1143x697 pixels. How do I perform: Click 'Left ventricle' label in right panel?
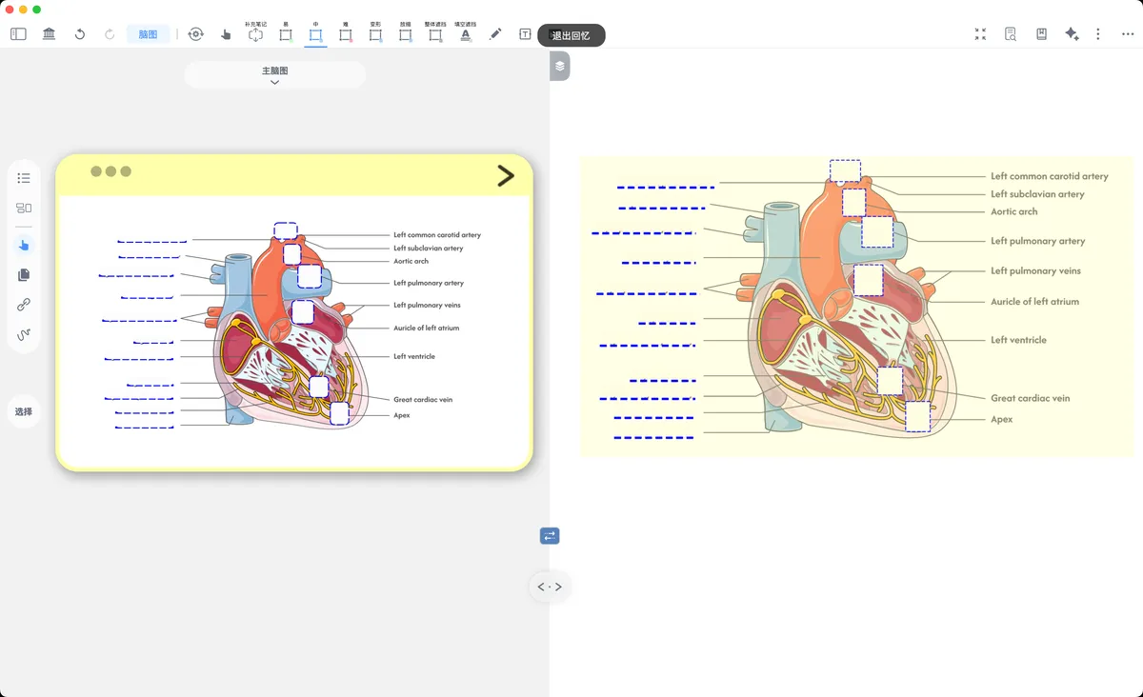[x=1018, y=340]
